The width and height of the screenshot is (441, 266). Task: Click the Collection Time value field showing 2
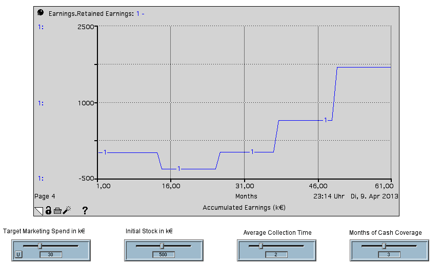pyautogui.click(x=276, y=255)
